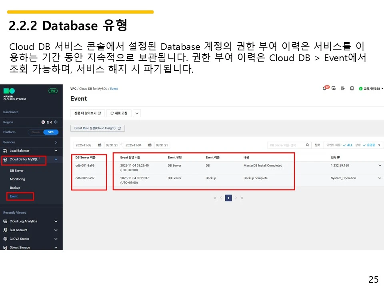Viewport: 384px width, 288px height.
Task: Click the 새로 고침 refresh button
Action: click(x=119, y=113)
